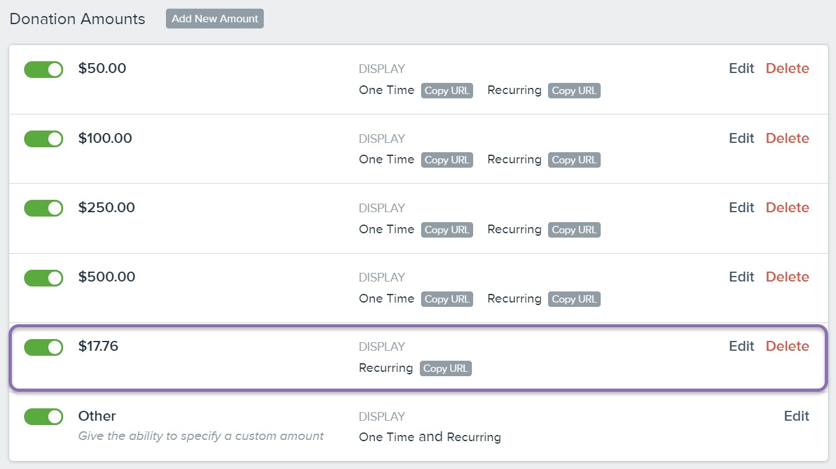This screenshot has height=469, width=836.
Task: Edit the $50.00 donation amount
Action: (741, 68)
